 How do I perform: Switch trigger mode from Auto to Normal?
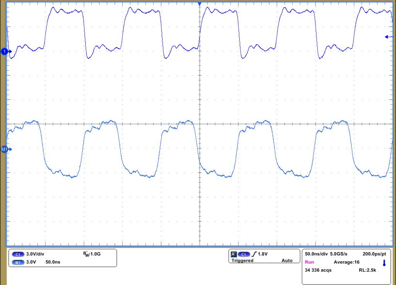tap(287, 260)
